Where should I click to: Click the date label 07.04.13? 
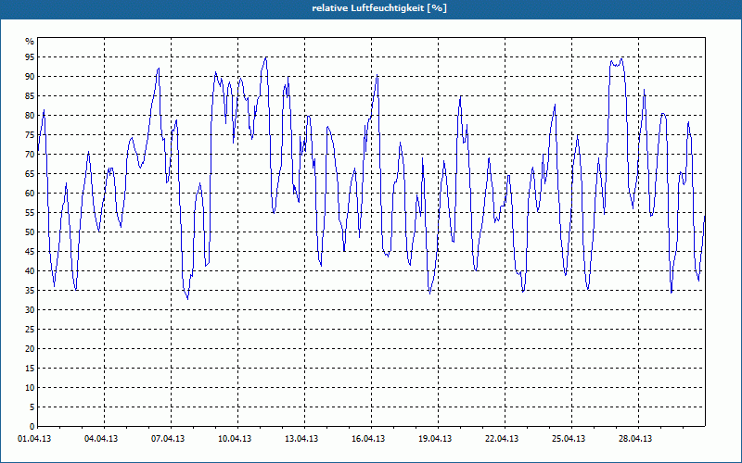168,439
